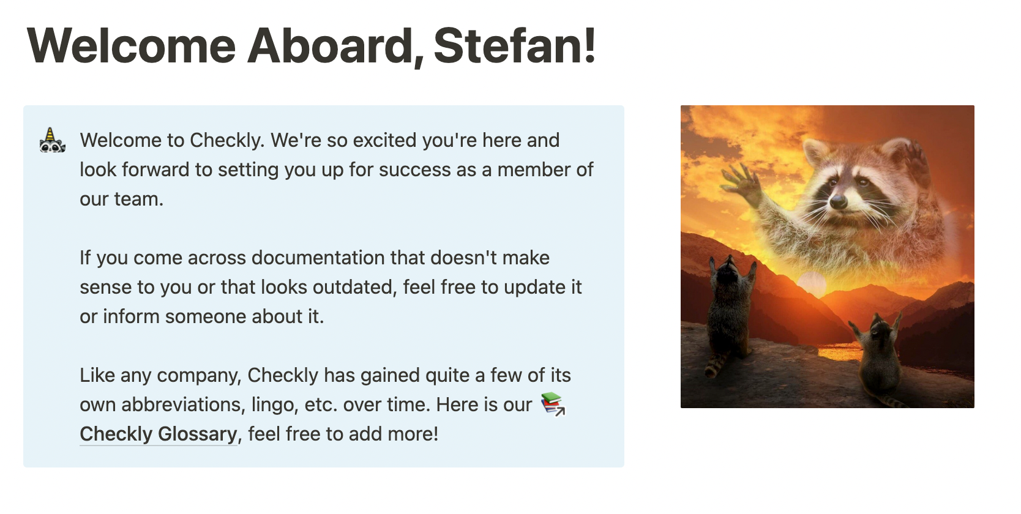
Task: Click the word "Welcome" in the heading
Action: pyautogui.click(x=131, y=45)
